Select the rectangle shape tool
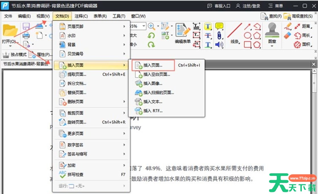Image resolution: width=318 pixels, height=194 pixels. (x=248, y=44)
